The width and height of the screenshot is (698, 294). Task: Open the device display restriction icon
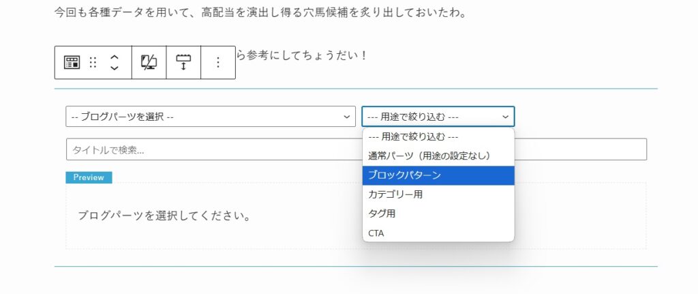pyautogui.click(x=149, y=62)
